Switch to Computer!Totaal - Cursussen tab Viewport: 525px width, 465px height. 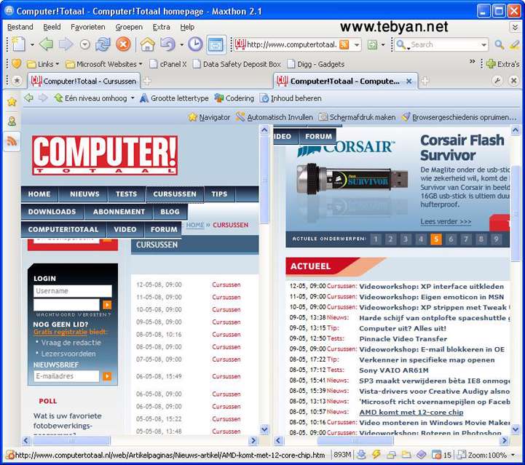point(84,81)
